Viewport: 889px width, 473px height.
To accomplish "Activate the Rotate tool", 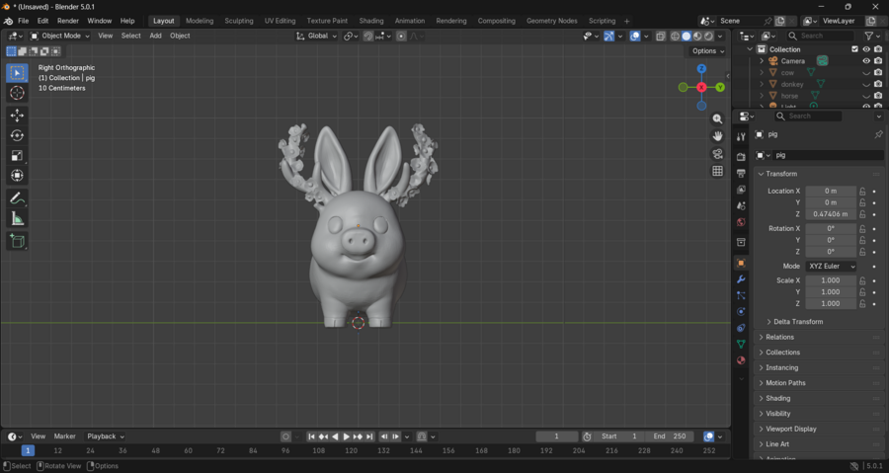I will (17, 135).
